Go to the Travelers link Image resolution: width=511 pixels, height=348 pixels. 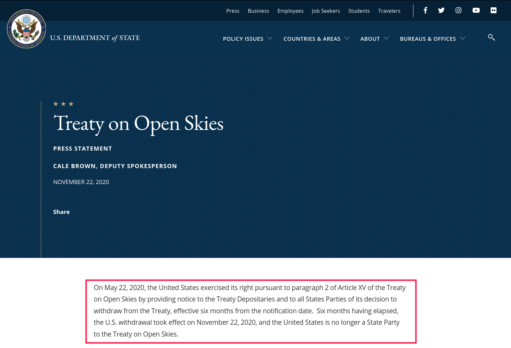click(389, 11)
